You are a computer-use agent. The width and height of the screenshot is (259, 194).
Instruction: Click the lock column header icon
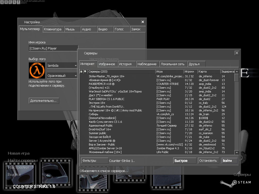coord(81,71)
